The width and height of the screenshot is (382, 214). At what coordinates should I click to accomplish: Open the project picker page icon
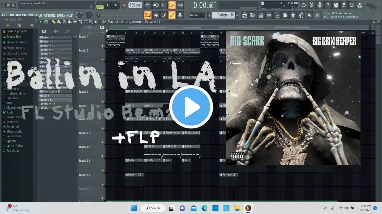[x=285, y=15]
